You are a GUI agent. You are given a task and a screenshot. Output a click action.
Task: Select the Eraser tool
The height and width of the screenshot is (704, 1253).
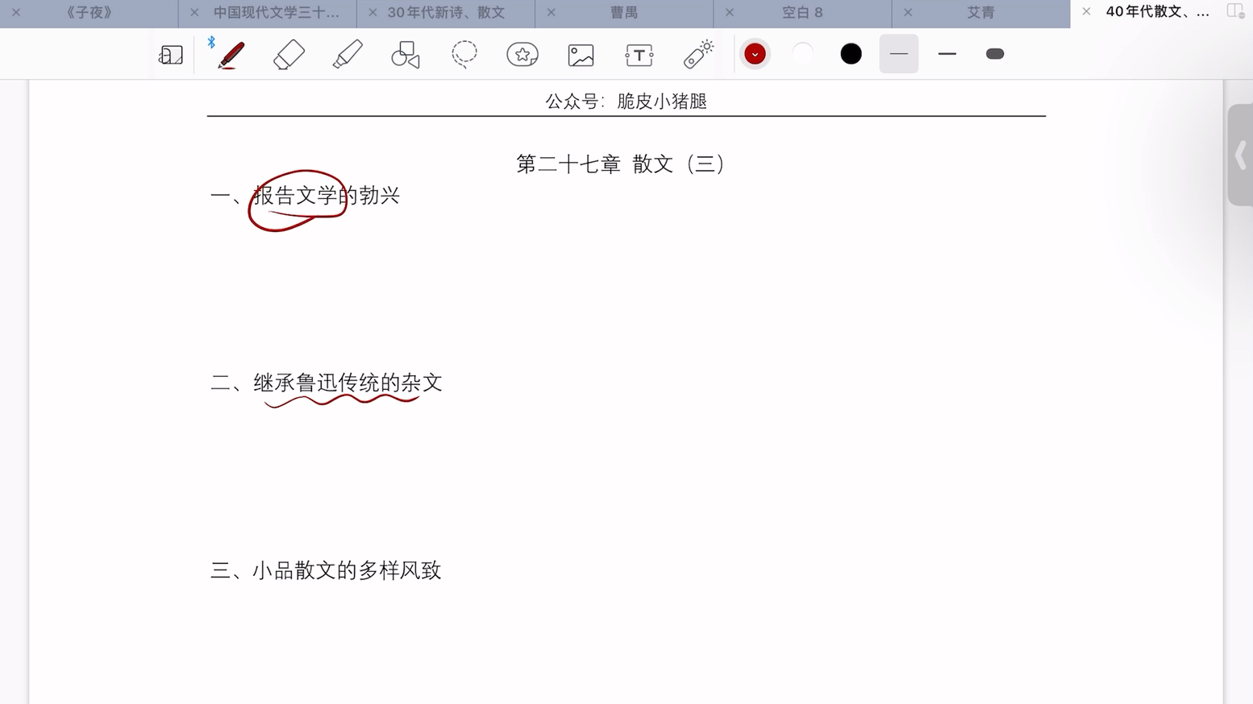coord(289,55)
